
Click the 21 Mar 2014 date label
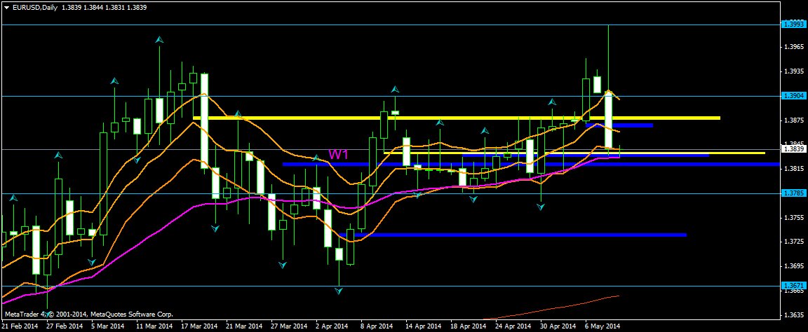click(x=245, y=326)
